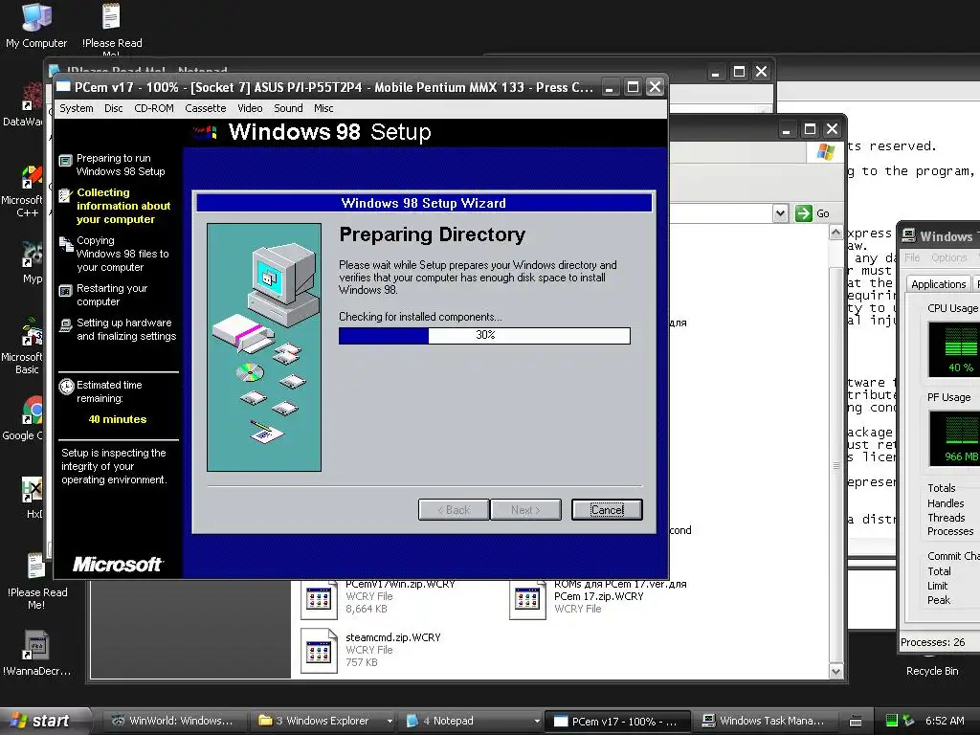Switch to Windows Task Manager taskbar button
Viewport: 980px width, 735px height.
pos(764,721)
